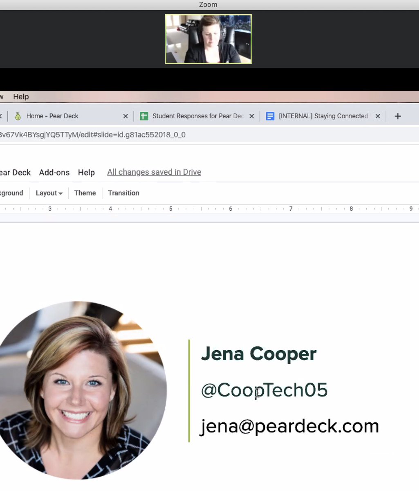Close the INTERNAL Staying Connected tab
Viewport: 419px width, 491px height.
pos(378,116)
